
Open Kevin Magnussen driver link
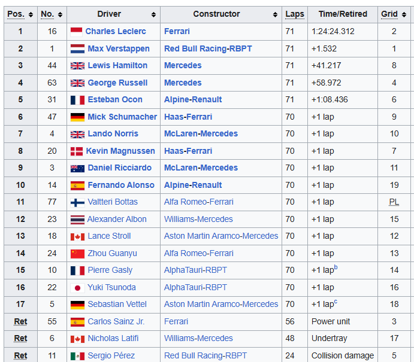coord(120,151)
